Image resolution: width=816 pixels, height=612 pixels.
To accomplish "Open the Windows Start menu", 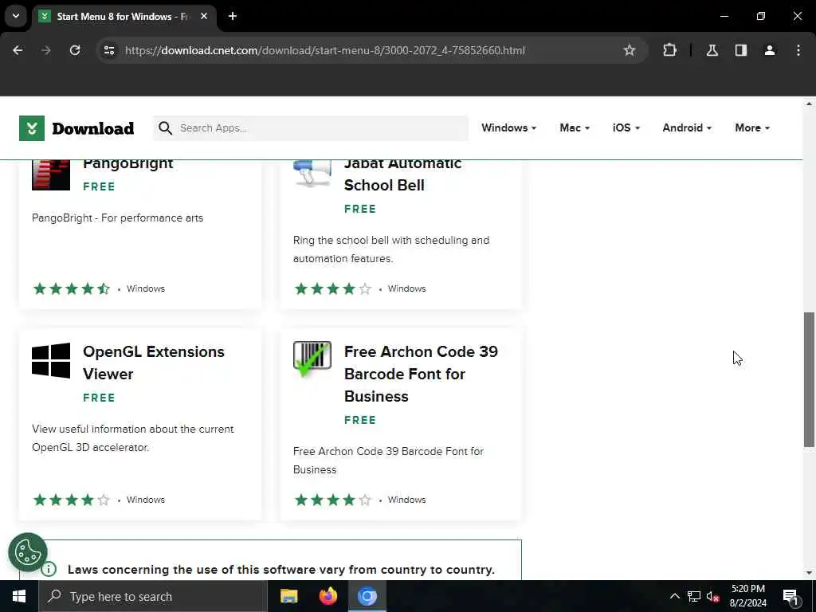I will pos(19,596).
